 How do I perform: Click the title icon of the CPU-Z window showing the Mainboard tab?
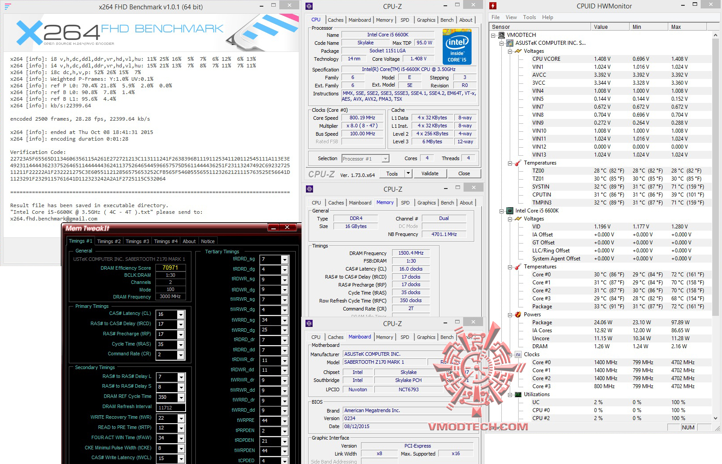coord(309,323)
